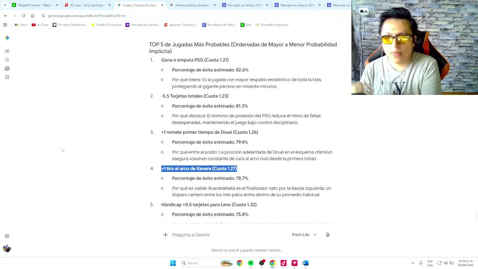478x269 pixels.
Task: Click the 'Hándicap +0.5 tarjetas para Lens' line
Action: click(x=209, y=205)
